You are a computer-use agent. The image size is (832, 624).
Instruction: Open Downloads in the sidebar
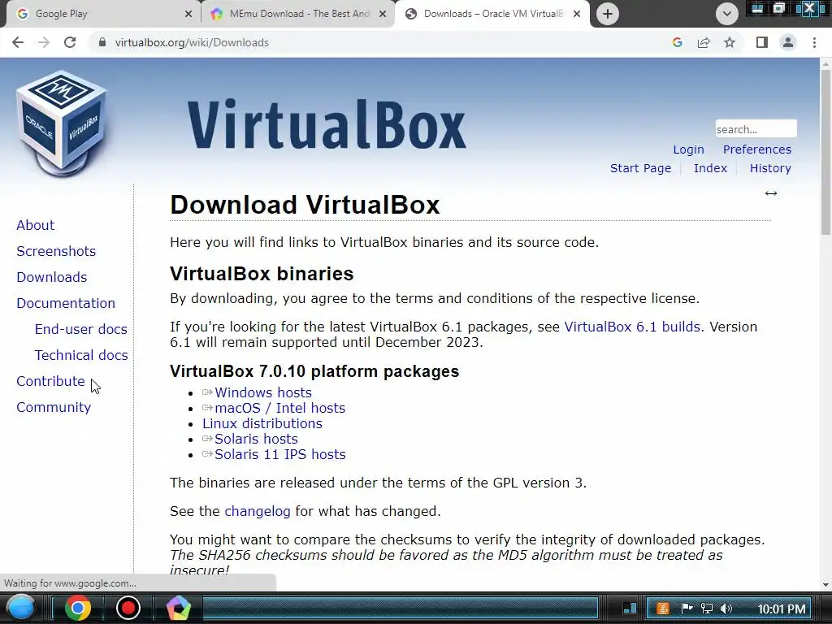(x=51, y=277)
